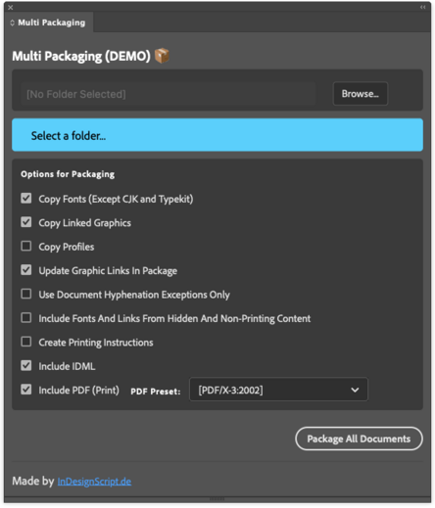Viewport: 435px width, 508px height.
Task: Close the panel with the X icon
Action: click(x=11, y=7)
